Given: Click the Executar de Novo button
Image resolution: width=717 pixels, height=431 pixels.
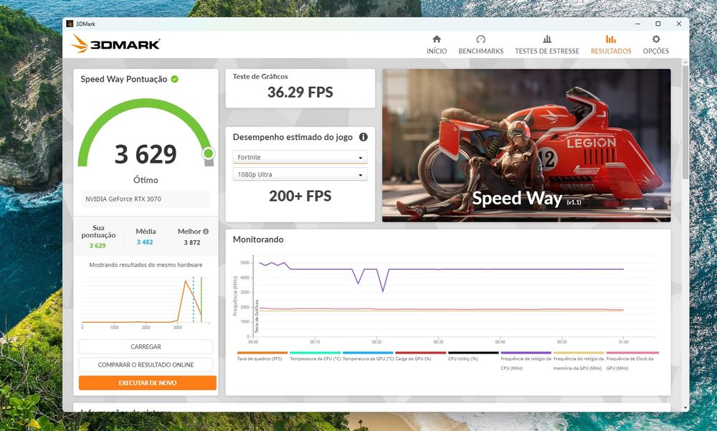Looking at the screenshot, I should coord(147,383).
